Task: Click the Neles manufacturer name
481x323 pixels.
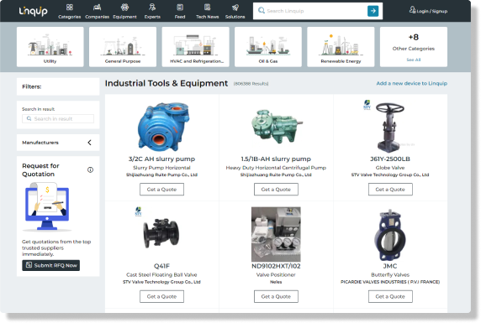Action: tap(276, 282)
